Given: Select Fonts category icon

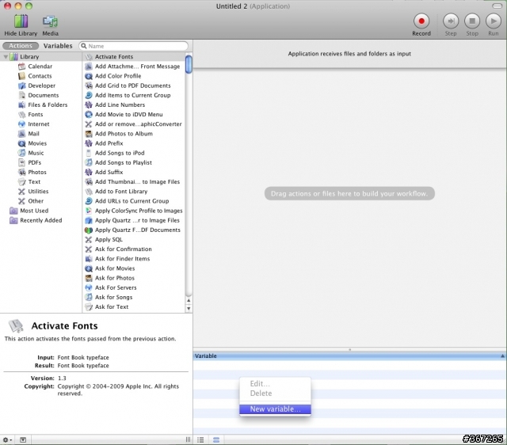Looking at the screenshot, I should (x=21, y=114).
